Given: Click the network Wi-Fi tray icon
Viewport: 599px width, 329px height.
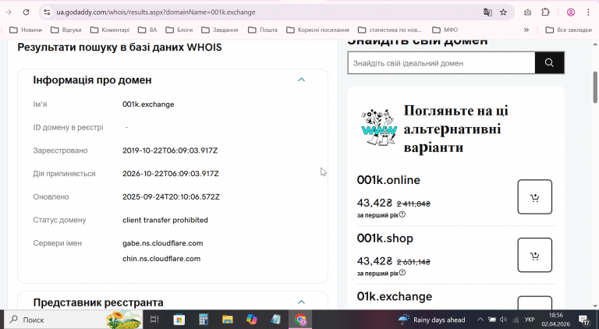Looking at the screenshot, I should pos(516,320).
